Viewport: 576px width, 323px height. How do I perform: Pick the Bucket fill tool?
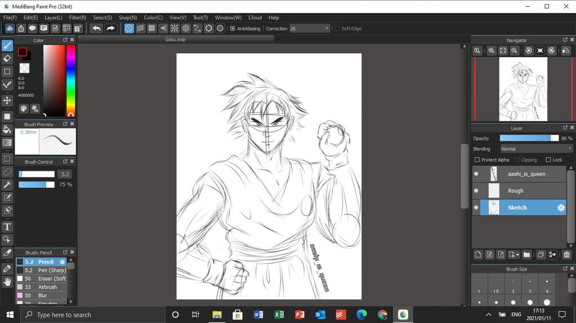pos(7,130)
